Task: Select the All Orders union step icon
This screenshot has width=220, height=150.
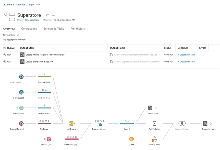Action: tap(72, 123)
